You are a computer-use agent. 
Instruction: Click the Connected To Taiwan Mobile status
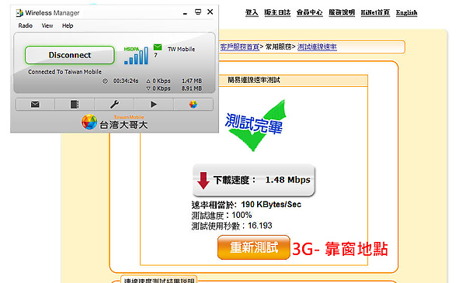64,72
